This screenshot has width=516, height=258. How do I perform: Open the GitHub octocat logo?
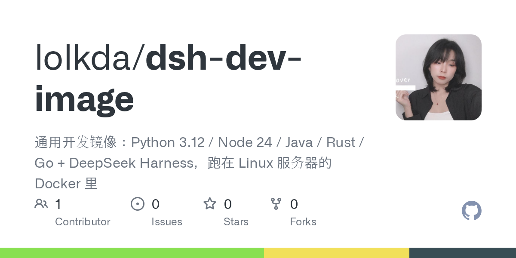472,211
